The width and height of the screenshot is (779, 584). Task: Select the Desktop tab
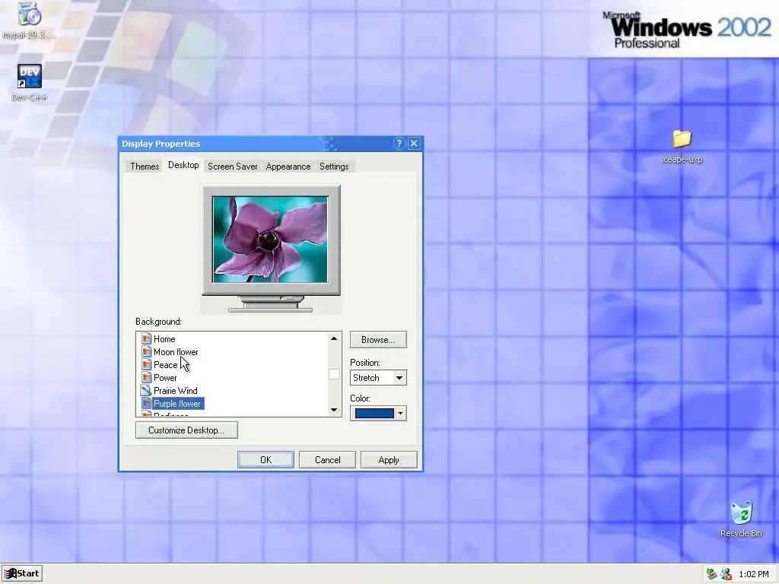pos(183,165)
